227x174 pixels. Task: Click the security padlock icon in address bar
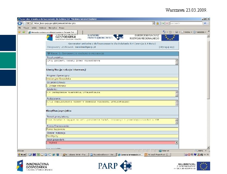[x=157, y=23]
